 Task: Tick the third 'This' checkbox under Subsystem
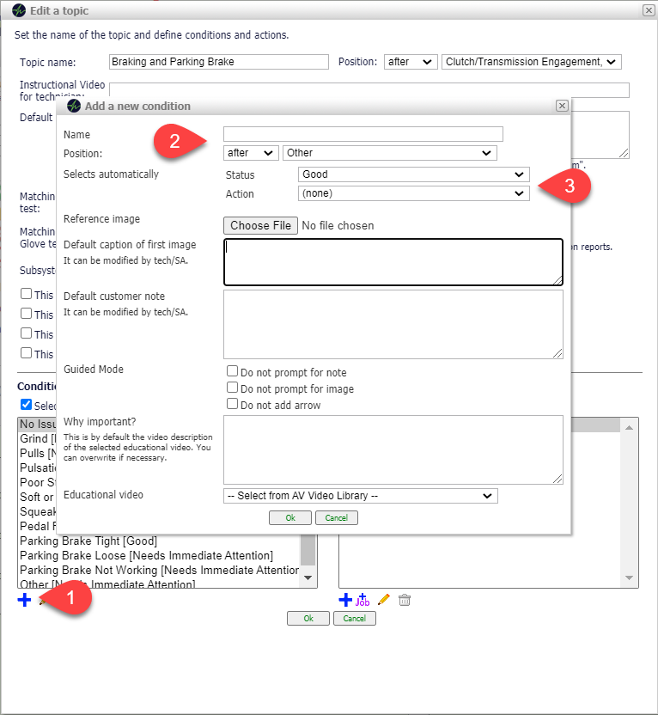point(27,333)
